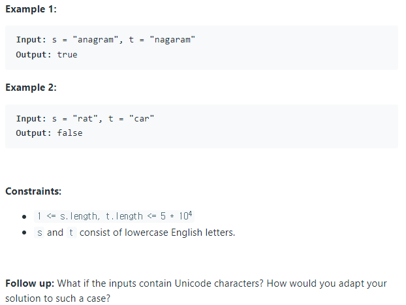Click the "nagaram" string in Example 1

[172, 40]
